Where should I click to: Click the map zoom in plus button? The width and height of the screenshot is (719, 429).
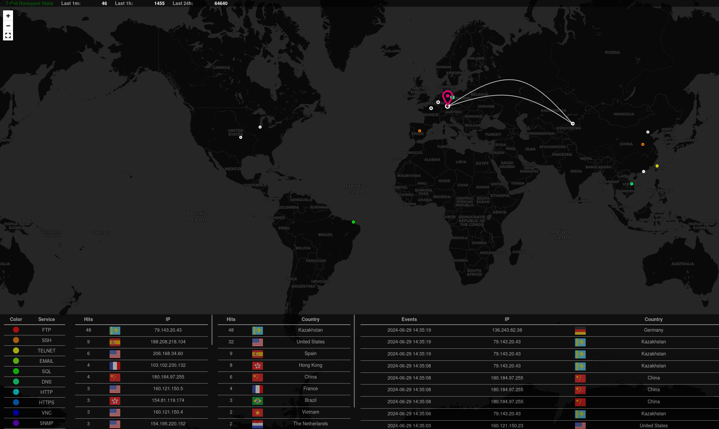point(8,16)
